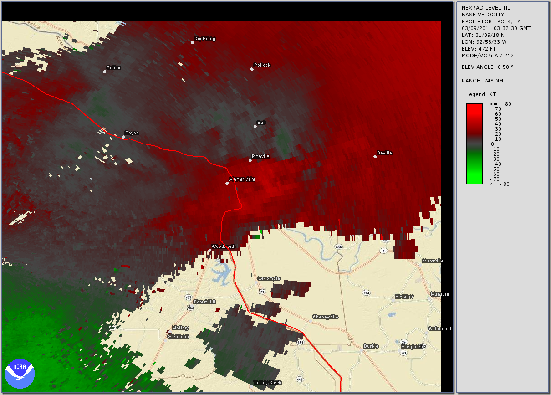Click the Cheneyville town label
Viewport: 551px width, 395px height.
tap(326, 317)
